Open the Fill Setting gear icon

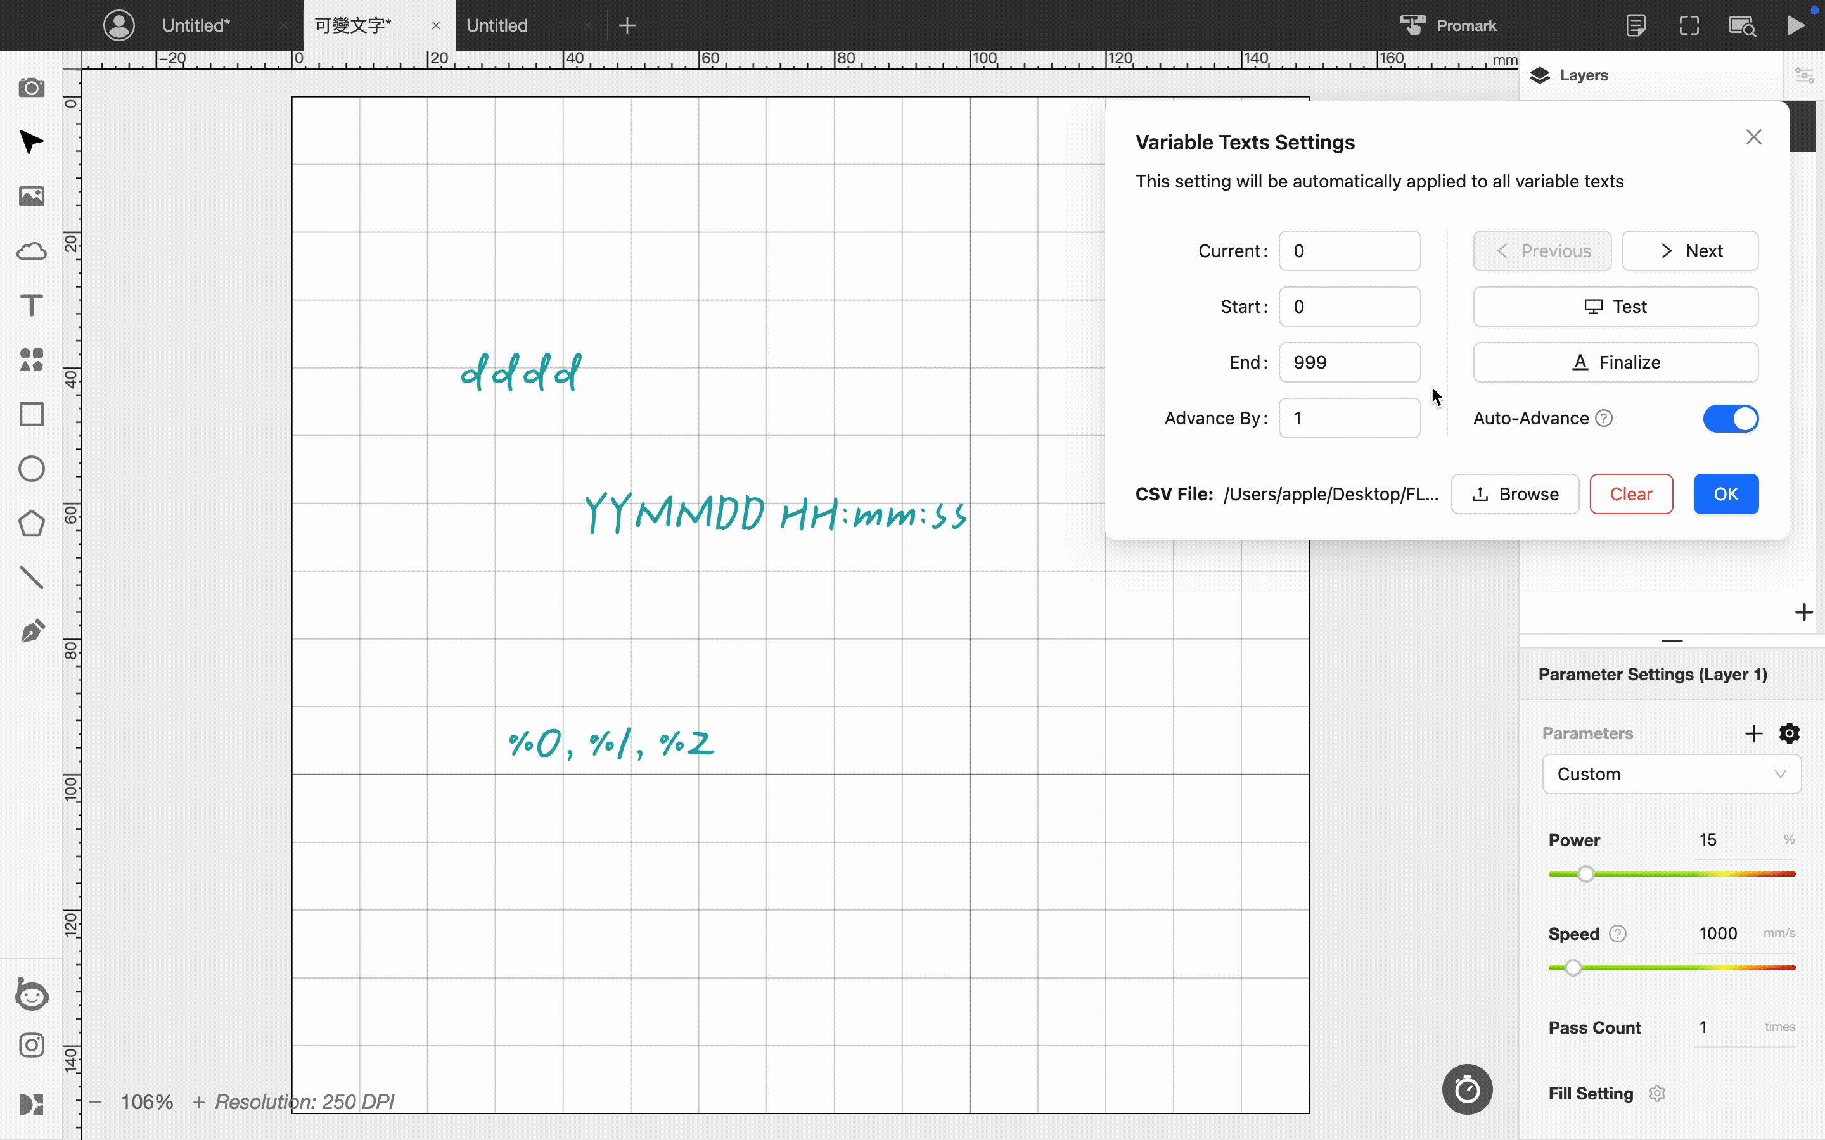click(x=1657, y=1093)
